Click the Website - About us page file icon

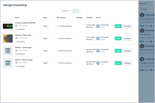point(8,63)
